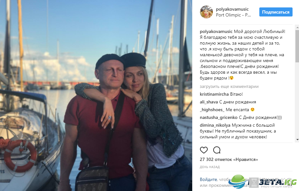
Task: Click the Войдите login link
Action: point(208,180)
